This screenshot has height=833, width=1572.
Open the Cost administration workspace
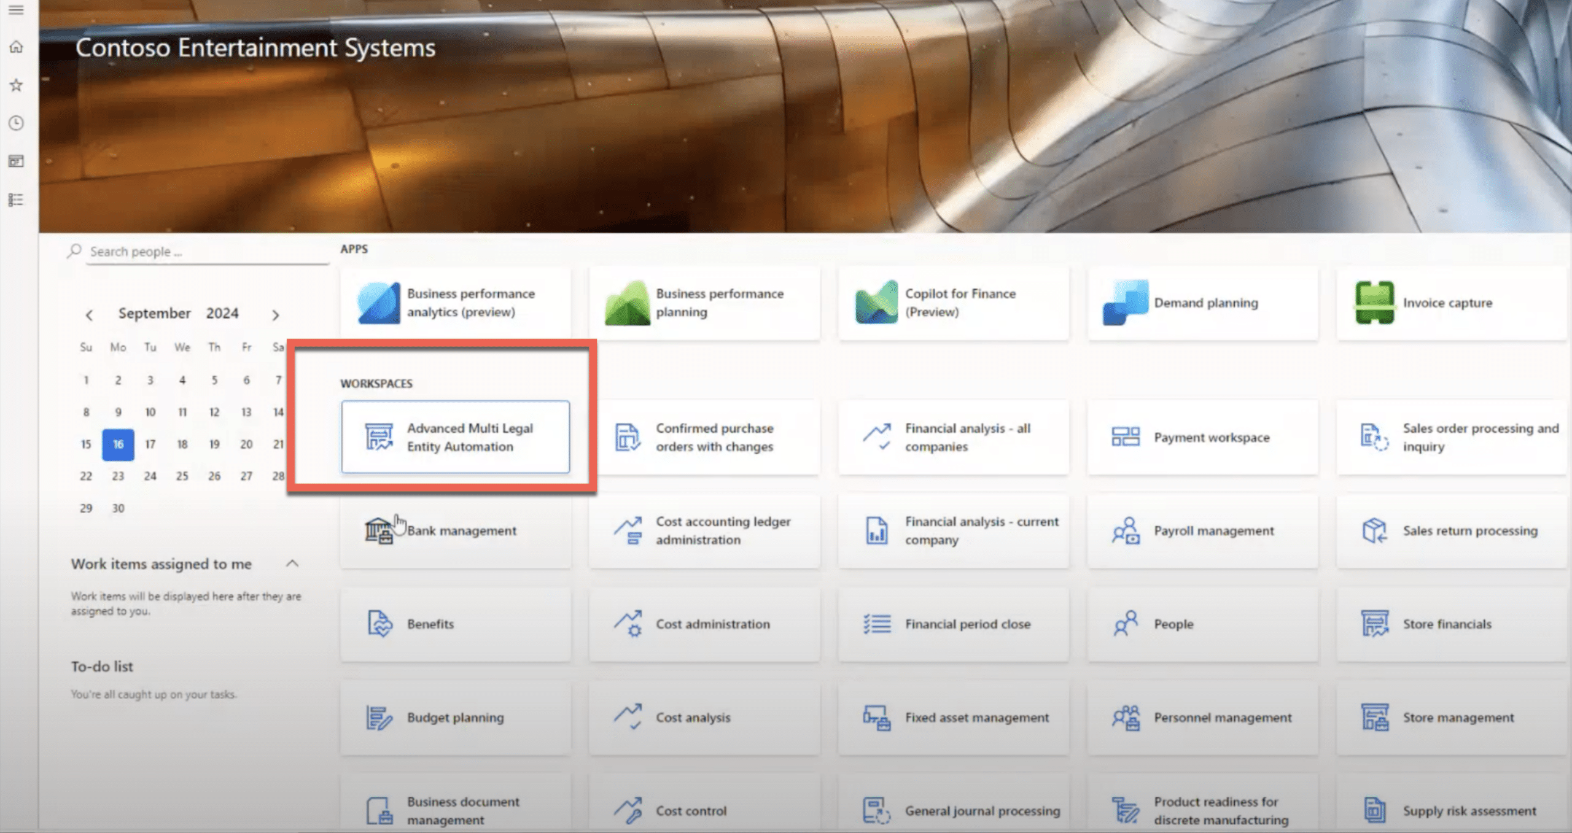[x=704, y=624]
